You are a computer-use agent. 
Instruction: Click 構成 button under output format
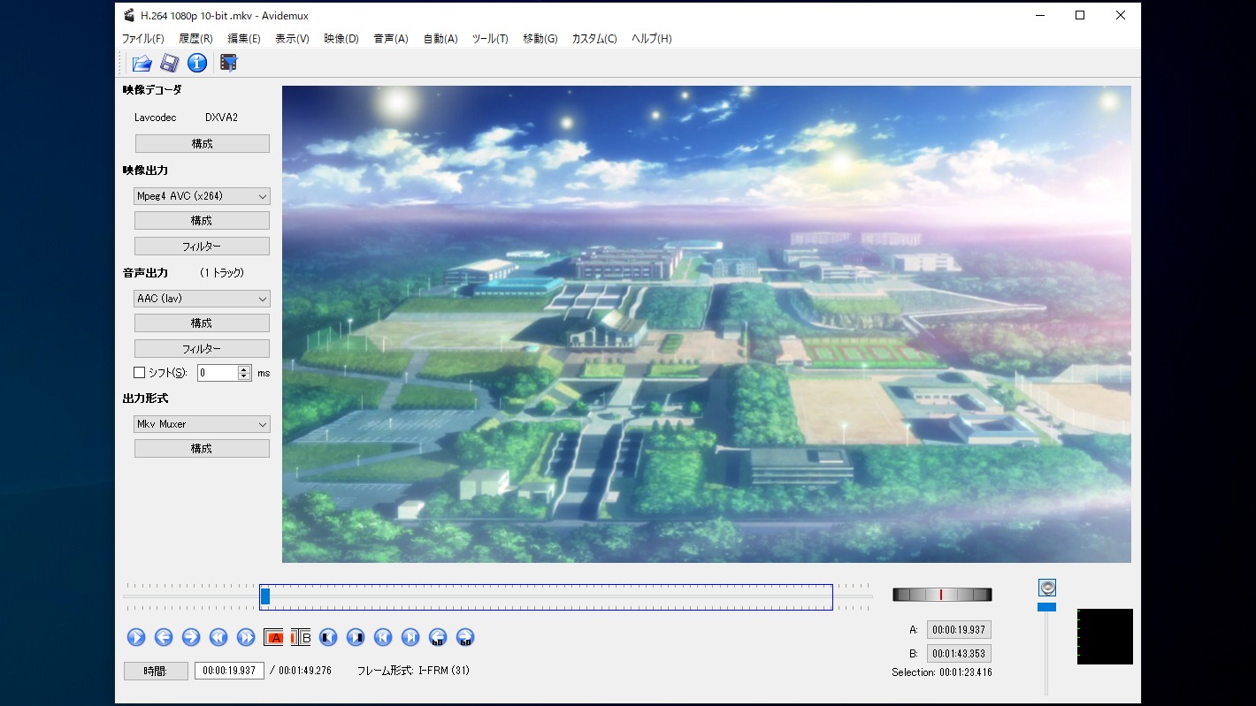202,449
